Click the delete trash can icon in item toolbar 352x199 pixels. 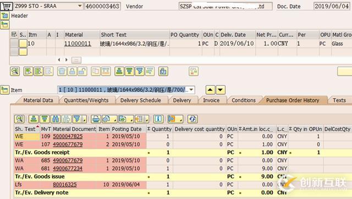pos(62,71)
